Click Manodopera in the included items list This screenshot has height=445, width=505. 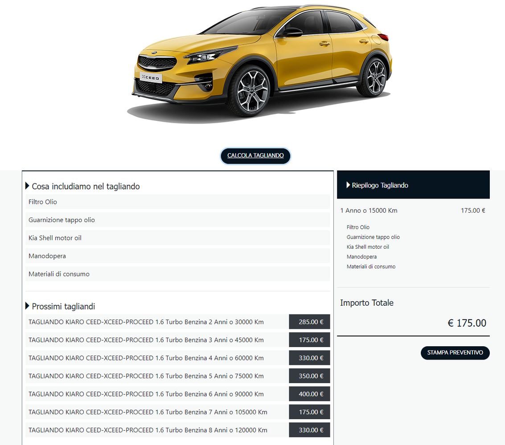(x=178, y=255)
